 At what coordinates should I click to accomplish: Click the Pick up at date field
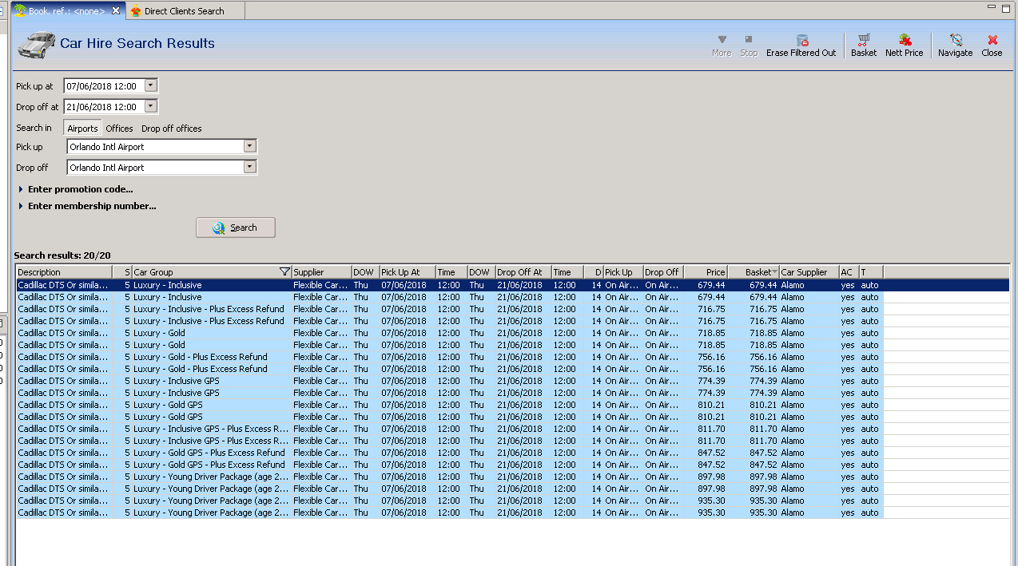point(105,85)
